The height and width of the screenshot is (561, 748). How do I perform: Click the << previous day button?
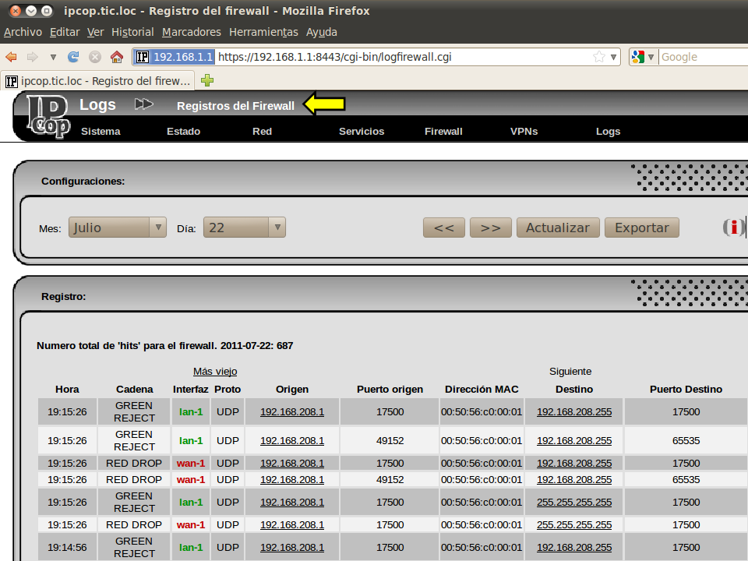click(444, 228)
